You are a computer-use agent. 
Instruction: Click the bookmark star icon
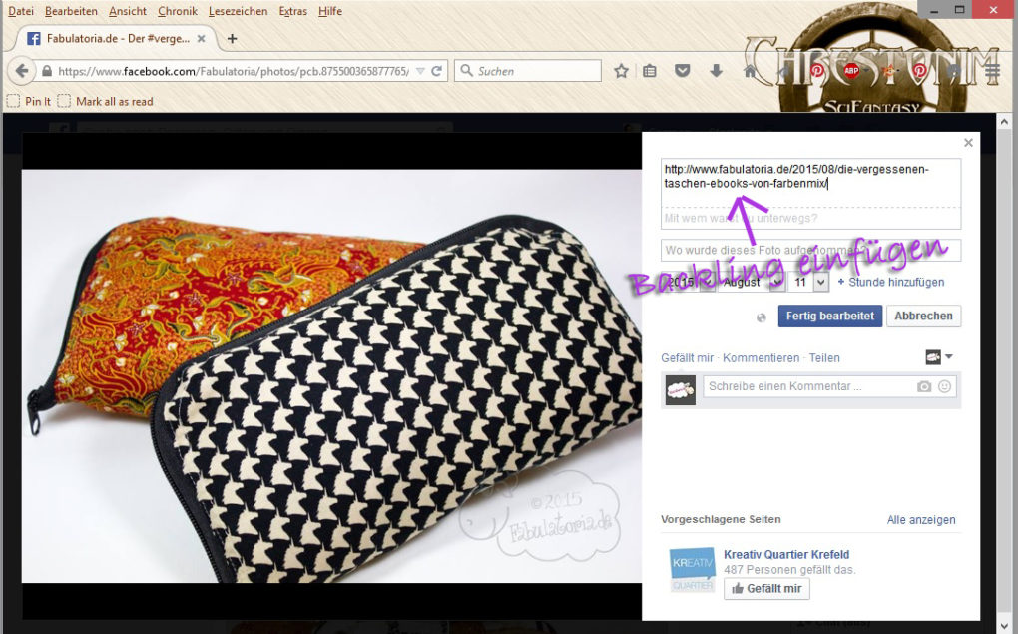[621, 71]
